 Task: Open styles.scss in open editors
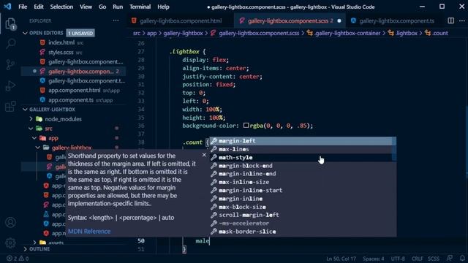pyautogui.click(x=73, y=52)
